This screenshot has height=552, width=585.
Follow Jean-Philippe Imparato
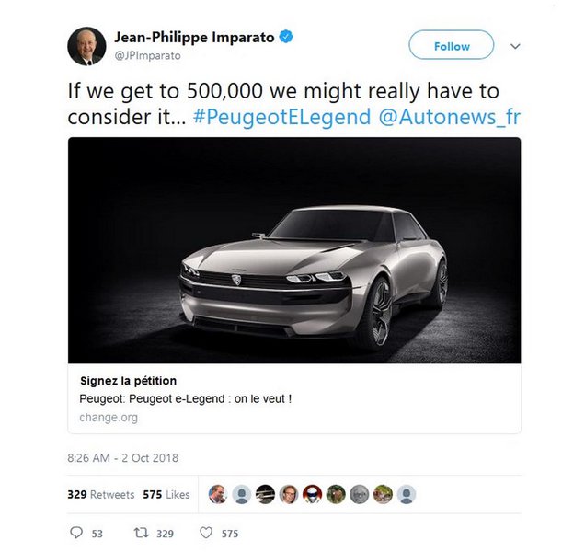click(x=452, y=45)
